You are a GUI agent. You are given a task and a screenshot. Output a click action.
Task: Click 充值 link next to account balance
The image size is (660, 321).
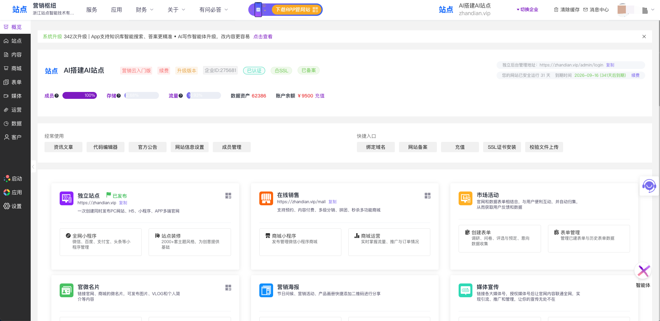click(320, 96)
